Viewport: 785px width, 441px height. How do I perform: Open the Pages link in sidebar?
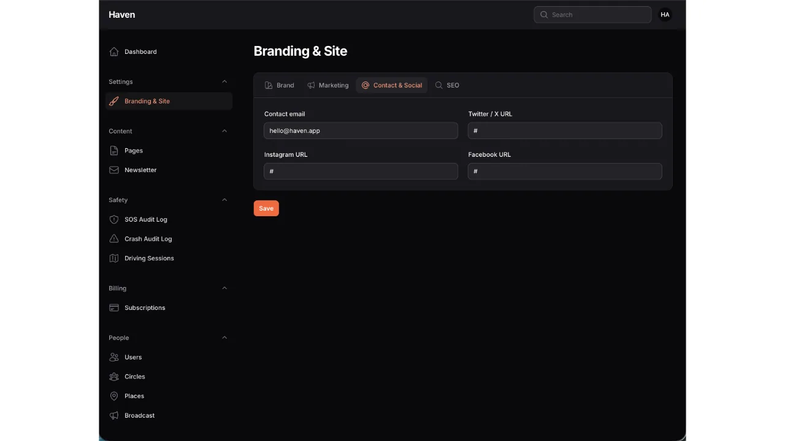[x=169, y=151]
